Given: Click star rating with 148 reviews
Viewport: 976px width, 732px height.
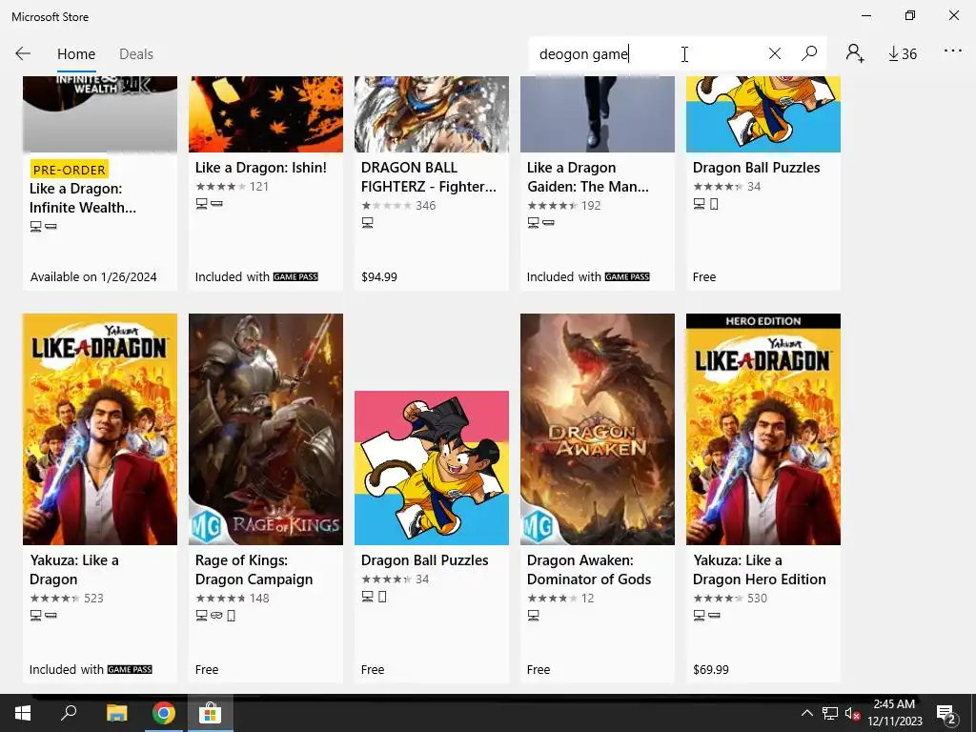Looking at the screenshot, I should tap(233, 599).
